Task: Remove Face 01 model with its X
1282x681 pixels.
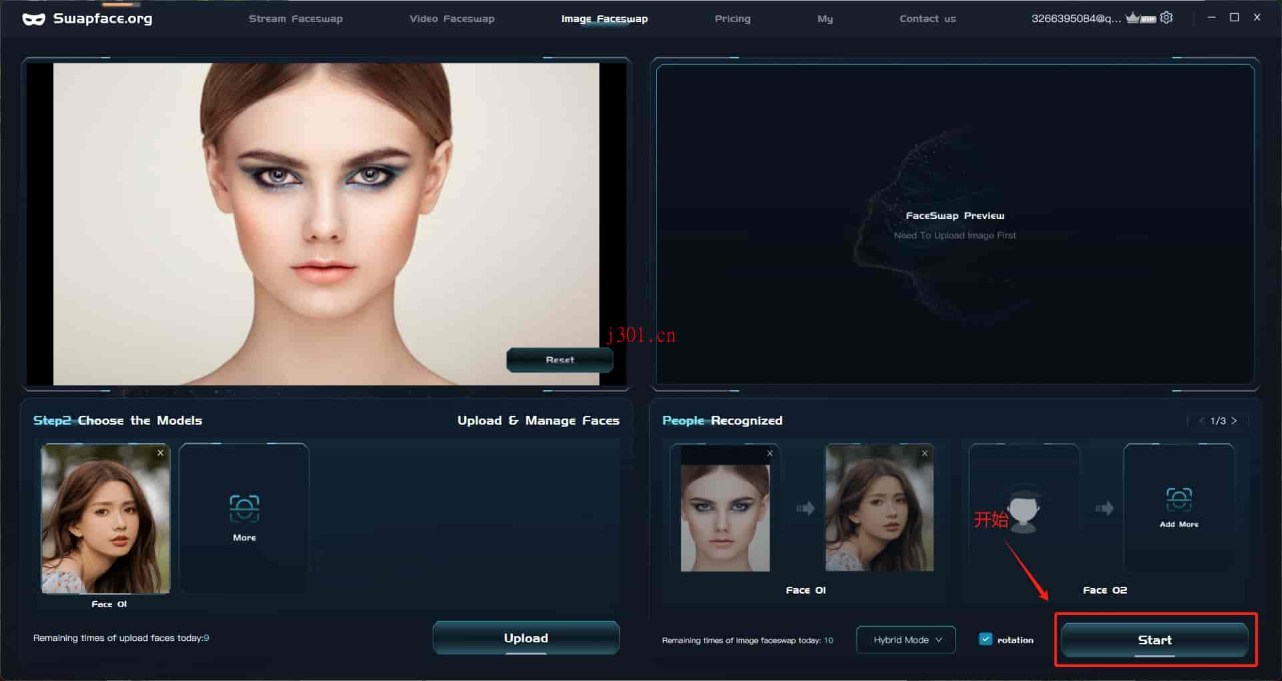Action: coord(160,453)
